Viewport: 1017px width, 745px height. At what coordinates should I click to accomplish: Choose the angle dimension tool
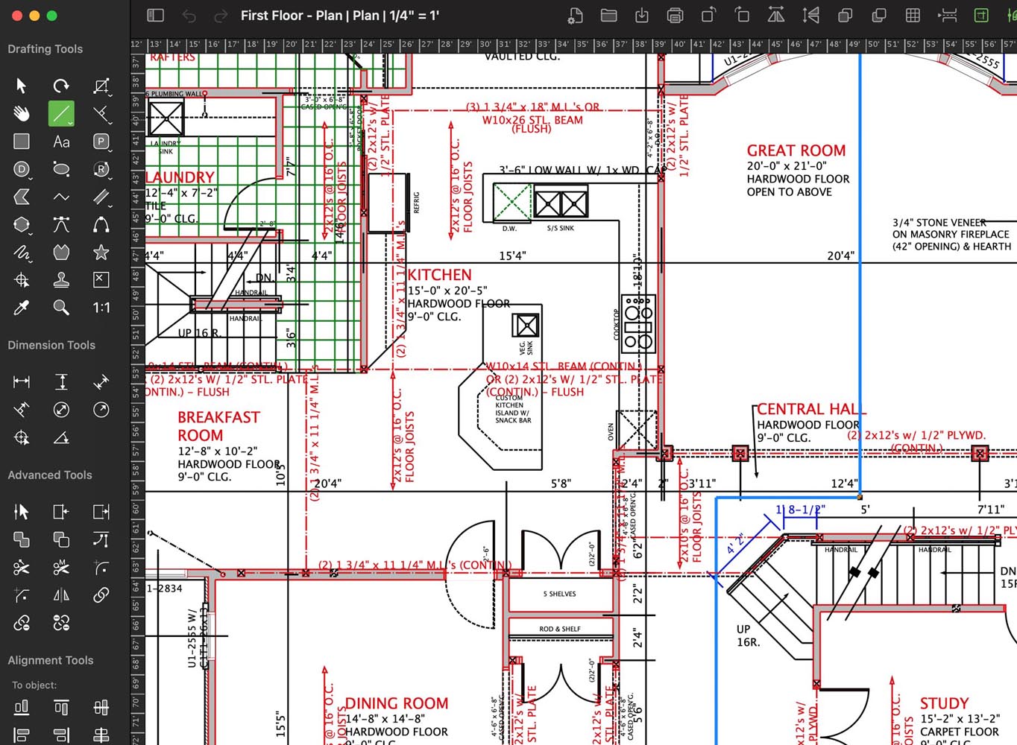point(61,438)
